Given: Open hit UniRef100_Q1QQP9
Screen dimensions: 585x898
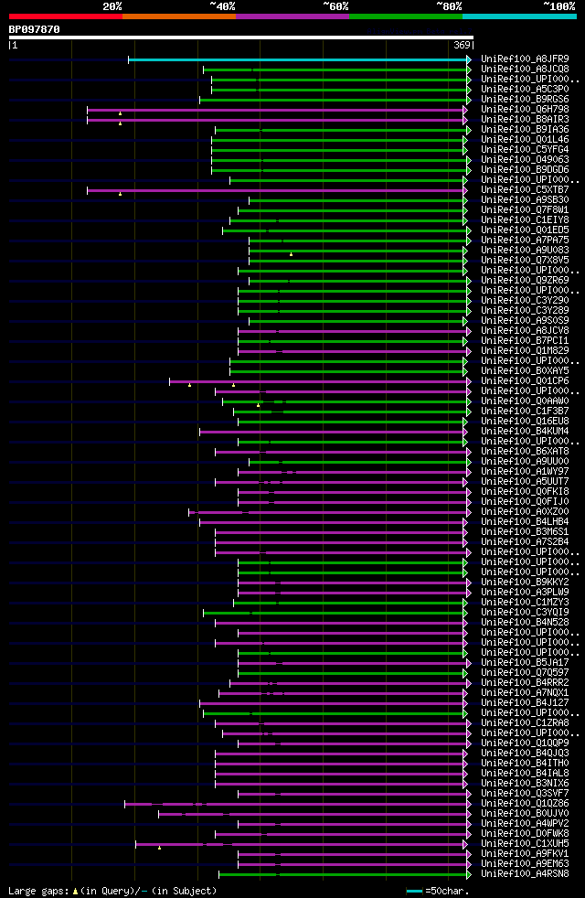Looking at the screenshot, I should (x=525, y=744).
